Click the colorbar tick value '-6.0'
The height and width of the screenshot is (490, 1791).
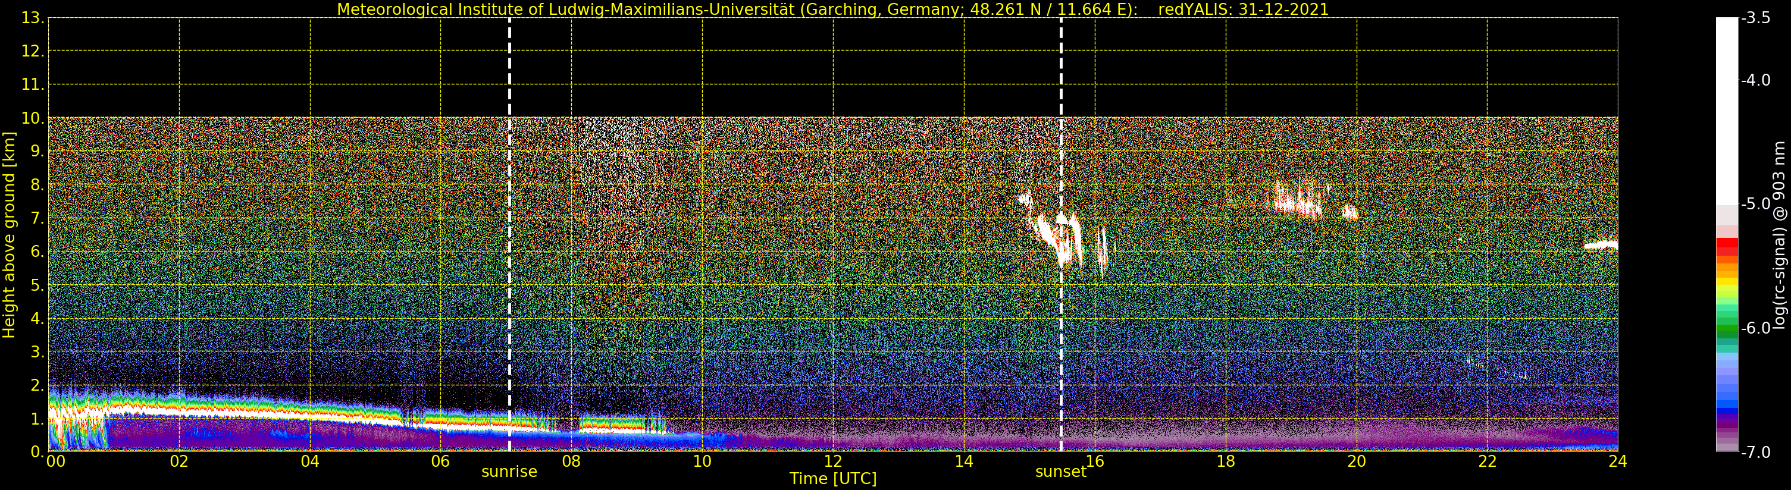pyautogui.click(x=1755, y=328)
